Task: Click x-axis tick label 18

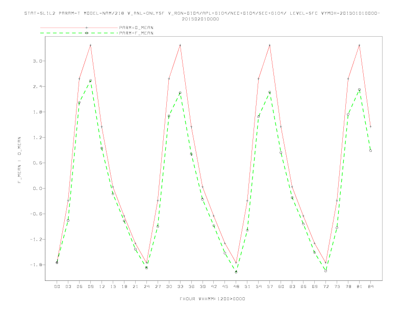Action: click(x=124, y=287)
